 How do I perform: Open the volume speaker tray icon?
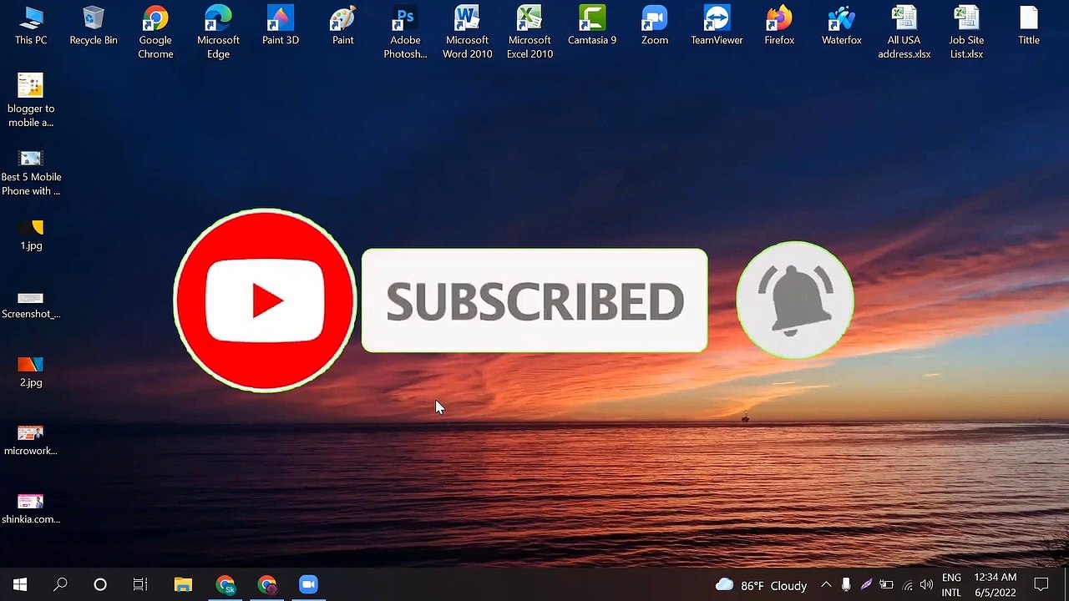tap(926, 585)
